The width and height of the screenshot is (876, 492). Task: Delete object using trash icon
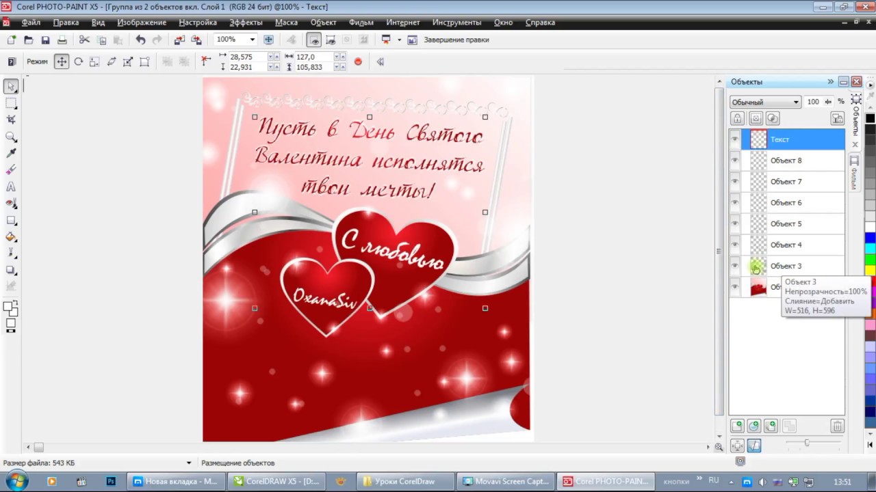837,426
